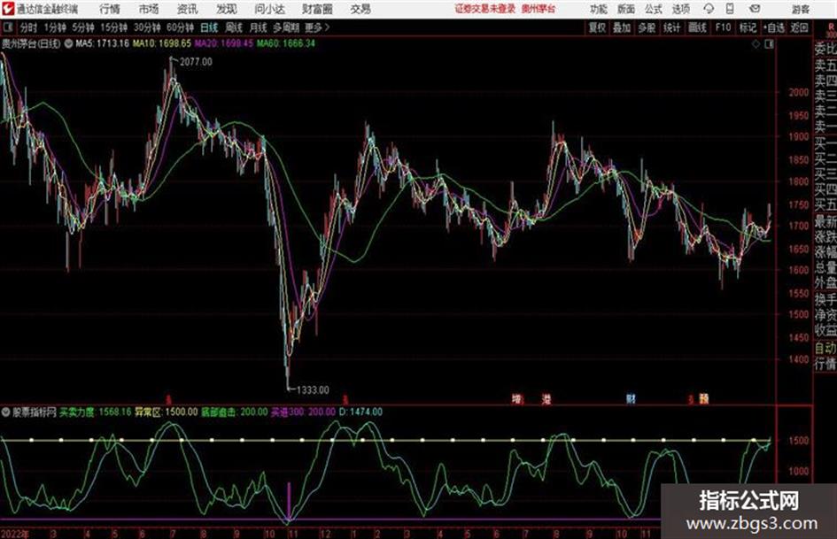
Task: Click the 增 event marker on the chart
Action: click(516, 398)
